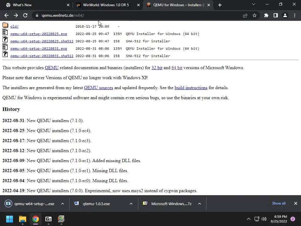Go back to the previous page
The image size is (301, 226).
point(6,15)
